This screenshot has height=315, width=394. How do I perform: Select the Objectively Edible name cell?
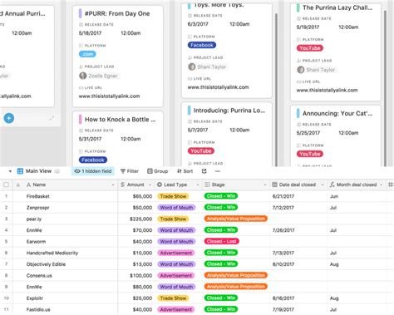(x=65, y=264)
